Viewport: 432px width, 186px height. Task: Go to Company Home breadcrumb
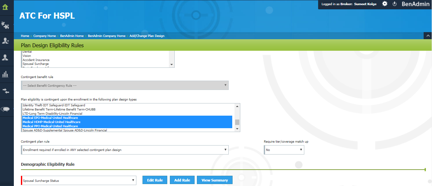tap(44, 36)
